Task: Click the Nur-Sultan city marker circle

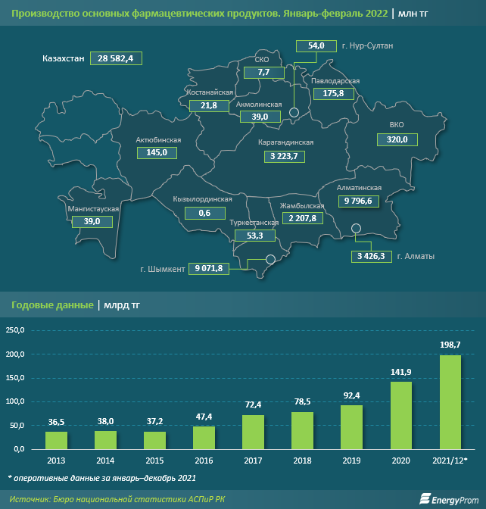Action: click(294, 113)
